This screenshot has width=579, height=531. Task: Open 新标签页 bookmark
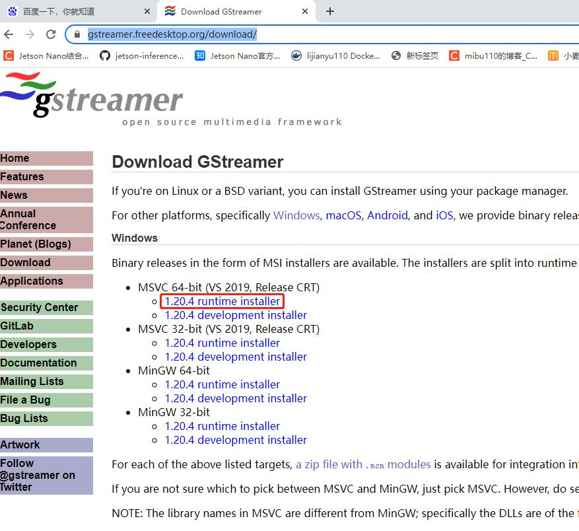(415, 55)
